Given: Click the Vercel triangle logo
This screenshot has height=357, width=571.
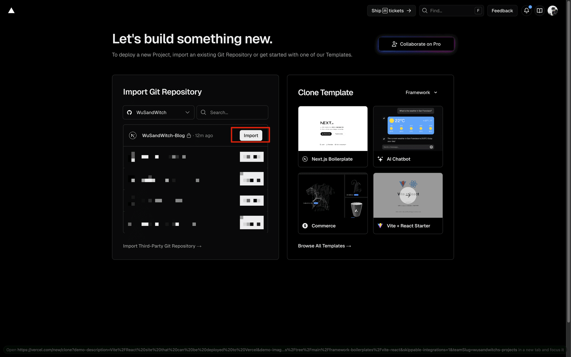Looking at the screenshot, I should coord(11,11).
